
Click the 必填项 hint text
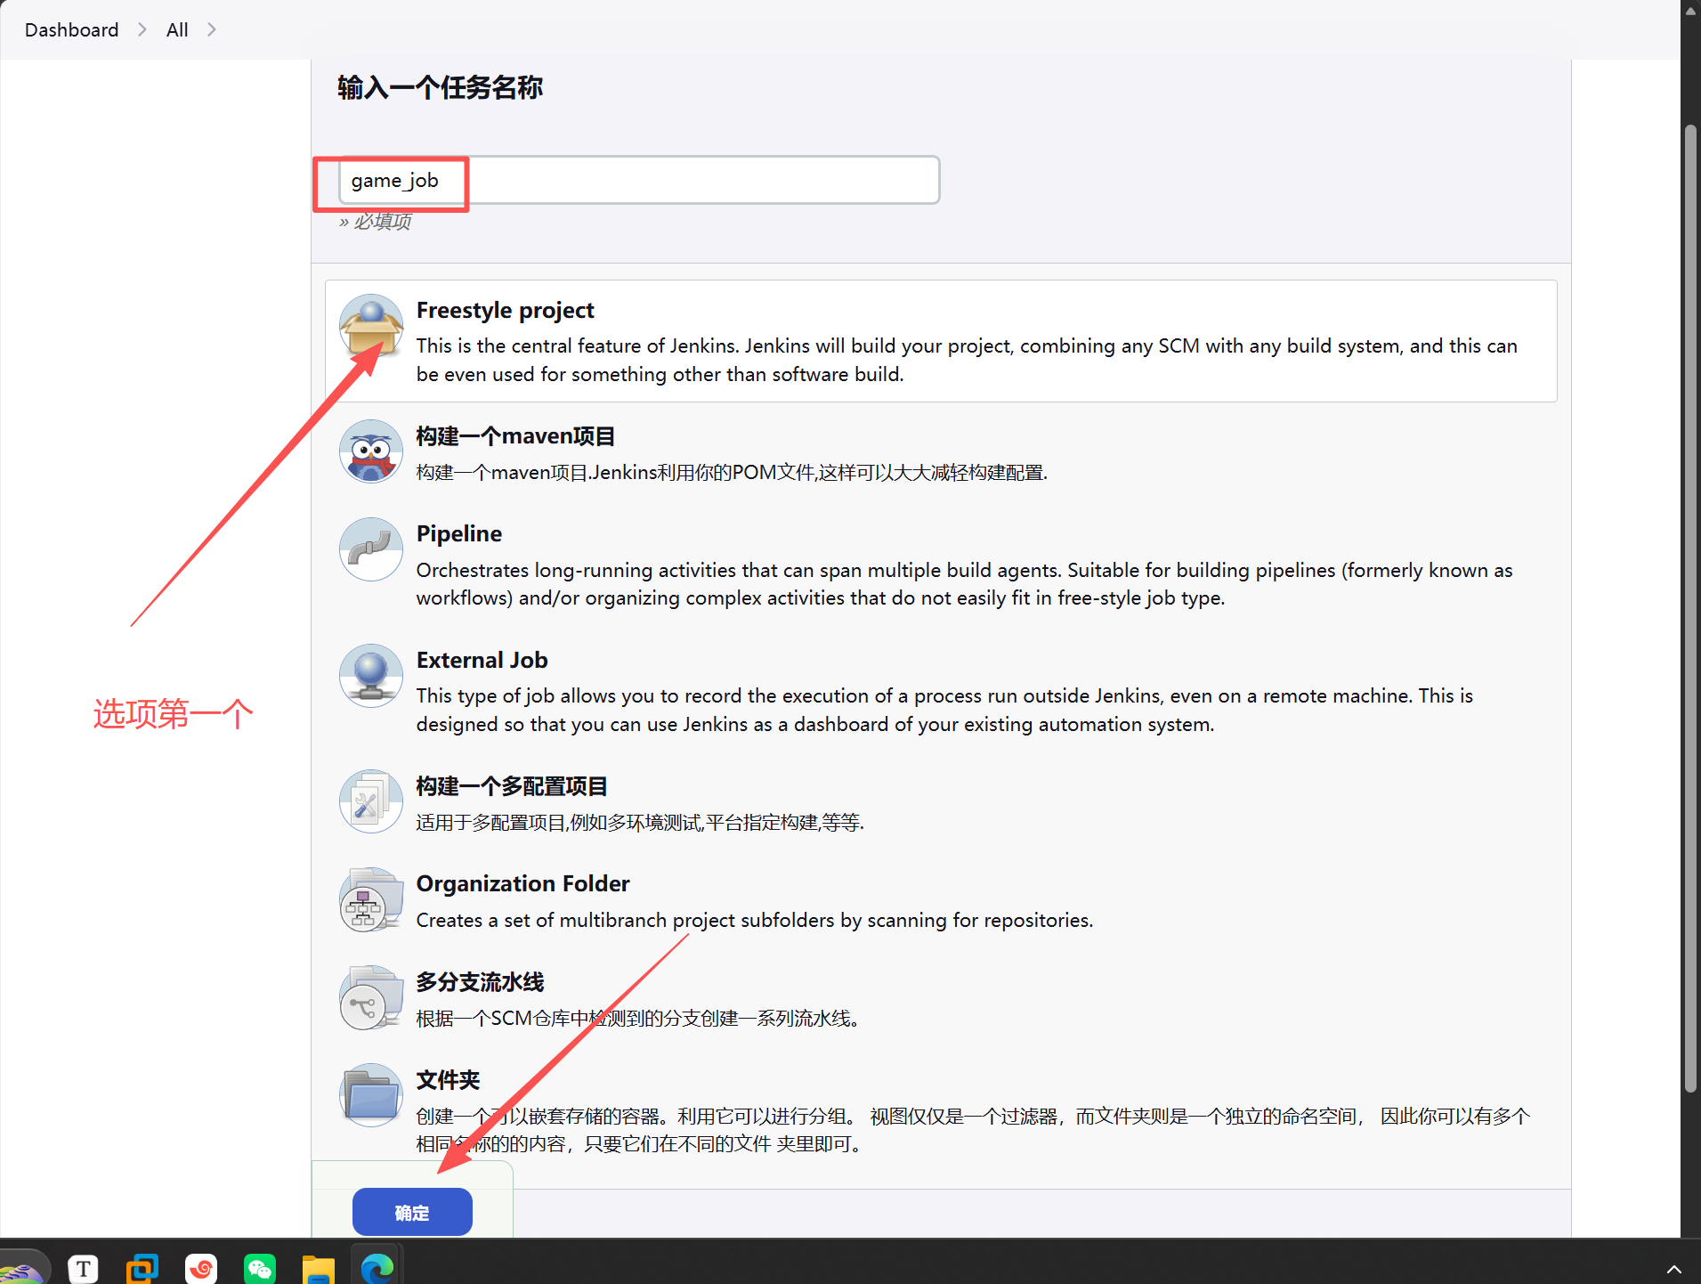coord(375,222)
